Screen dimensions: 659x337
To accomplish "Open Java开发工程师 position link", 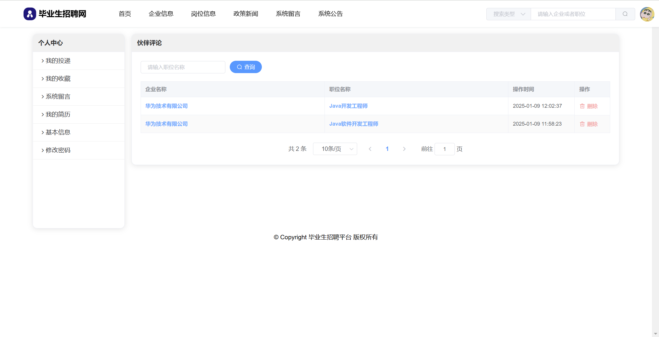I will [348, 106].
